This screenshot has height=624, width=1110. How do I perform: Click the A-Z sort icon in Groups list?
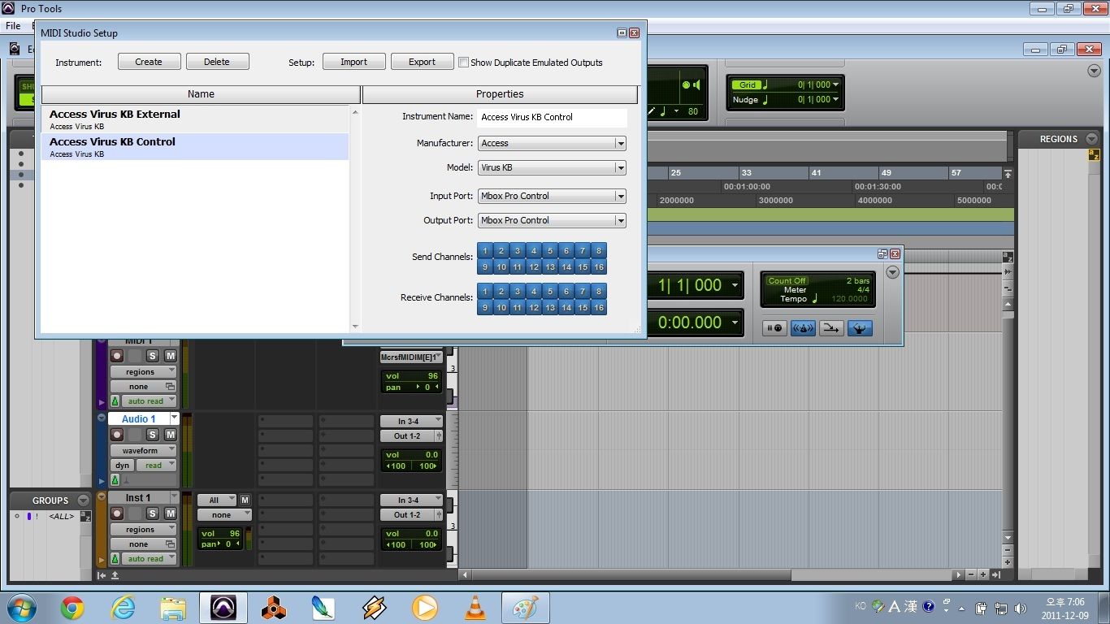pyautogui.click(x=85, y=516)
